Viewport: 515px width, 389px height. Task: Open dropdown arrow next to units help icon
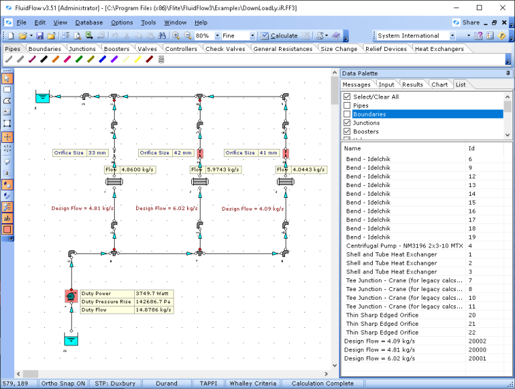(469, 36)
